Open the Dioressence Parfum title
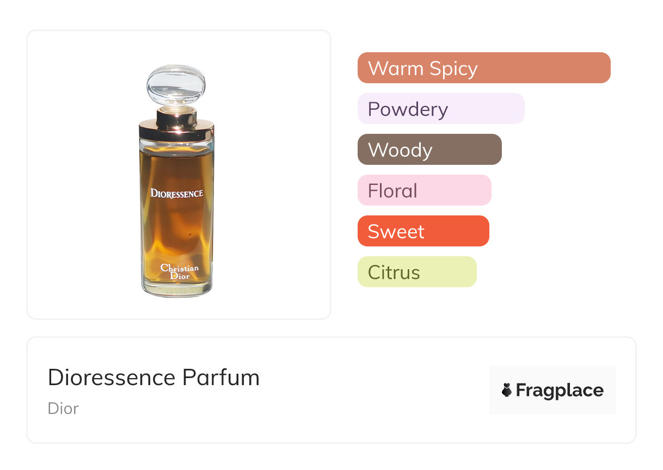 (x=154, y=378)
